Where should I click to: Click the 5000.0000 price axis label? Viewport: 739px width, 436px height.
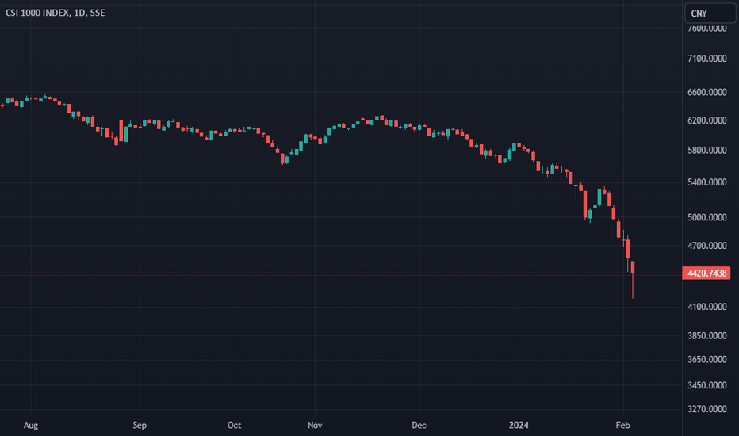pos(706,217)
